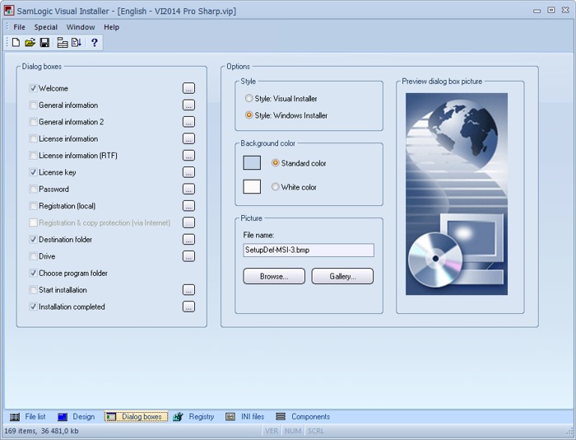The height and width of the screenshot is (440, 576).
Task: Open settings button for Registration (local)
Action: click(188, 206)
